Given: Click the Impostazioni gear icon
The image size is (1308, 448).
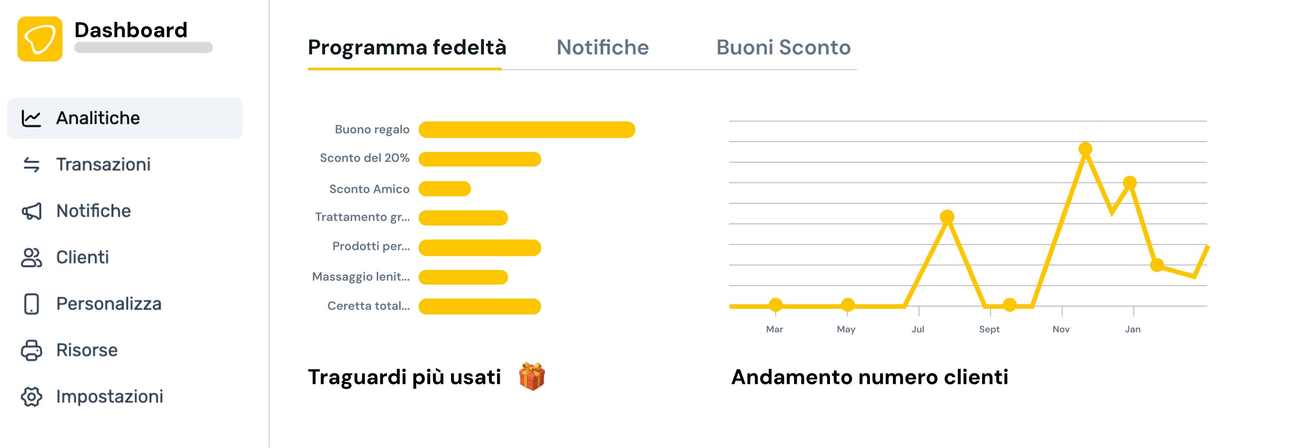Looking at the screenshot, I should [31, 397].
